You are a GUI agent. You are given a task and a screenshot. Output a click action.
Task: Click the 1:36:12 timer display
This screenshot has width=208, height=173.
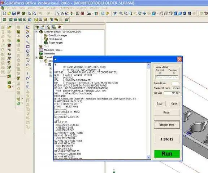[167, 139]
